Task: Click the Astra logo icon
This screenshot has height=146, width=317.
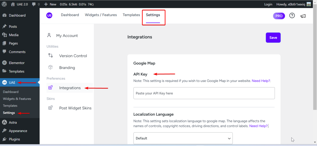Action: pos(4,122)
